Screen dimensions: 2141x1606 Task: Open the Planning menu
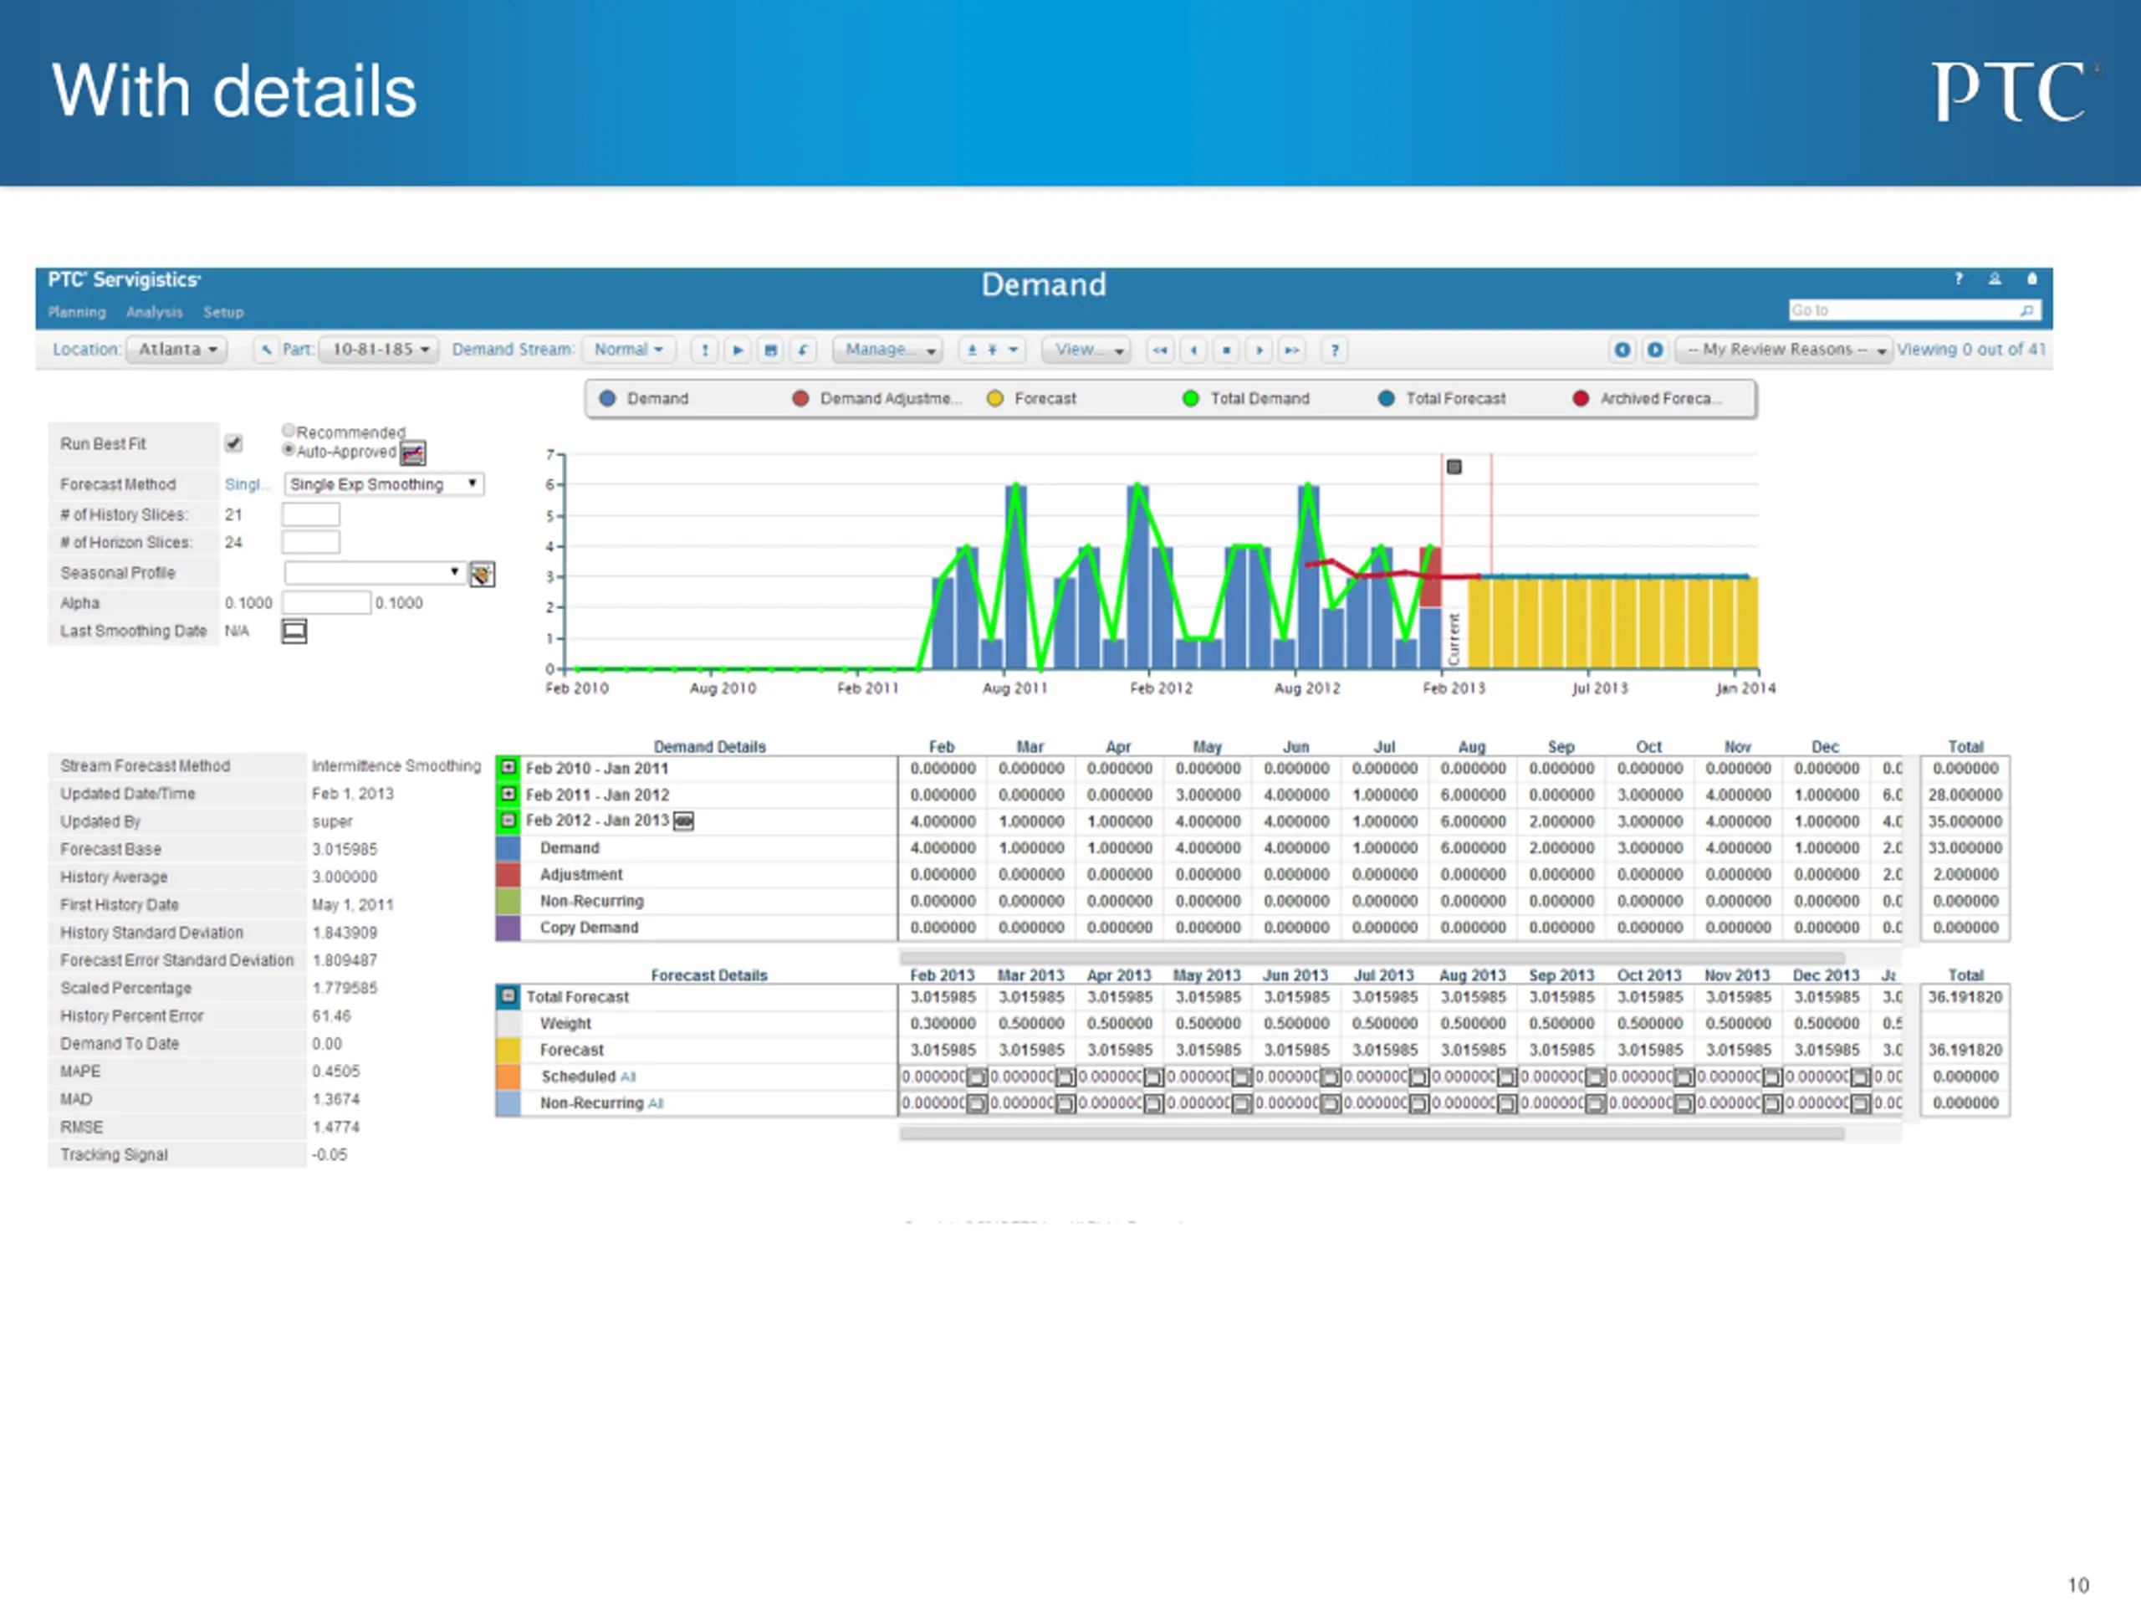(78, 312)
